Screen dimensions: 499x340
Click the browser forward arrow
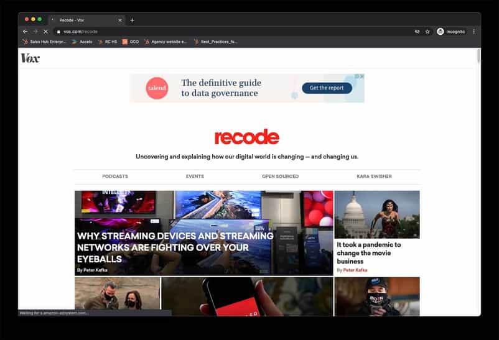(35, 32)
